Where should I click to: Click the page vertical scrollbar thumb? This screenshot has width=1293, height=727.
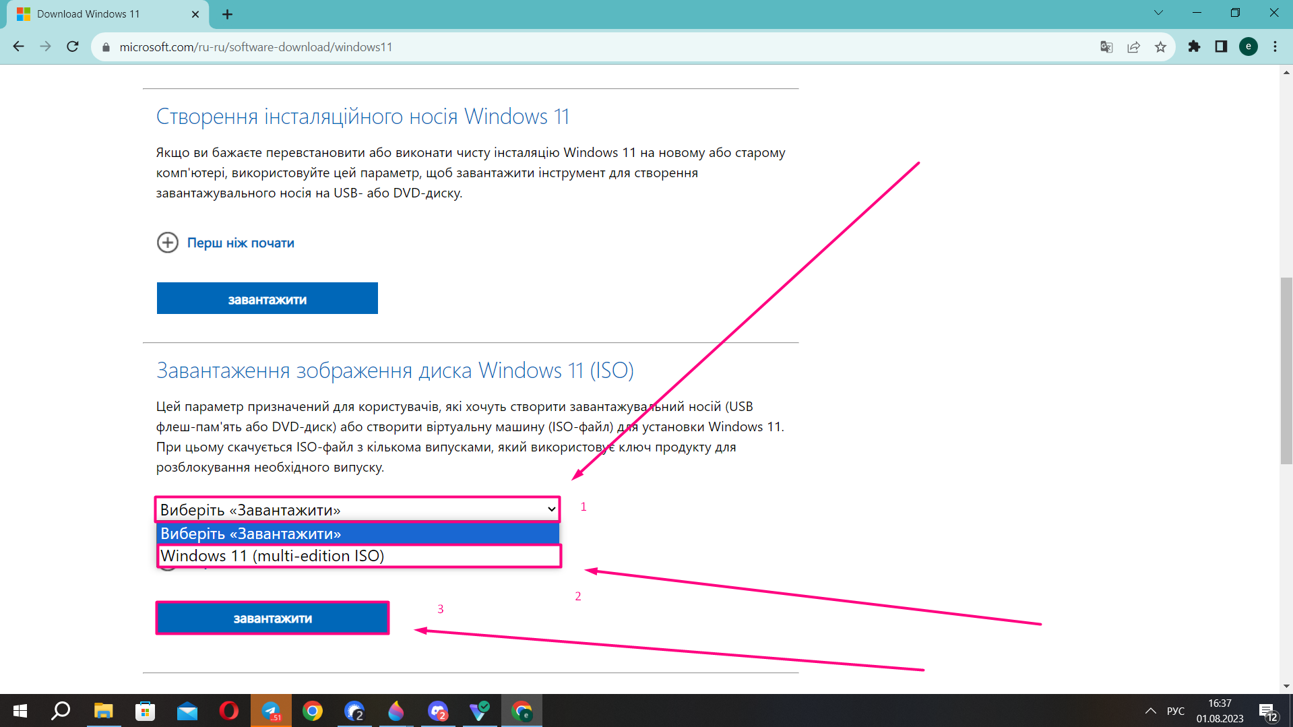1286,371
